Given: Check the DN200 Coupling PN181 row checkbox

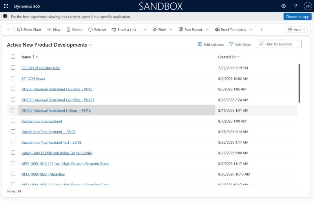Looking at the screenshot, I should pos(13,100).
